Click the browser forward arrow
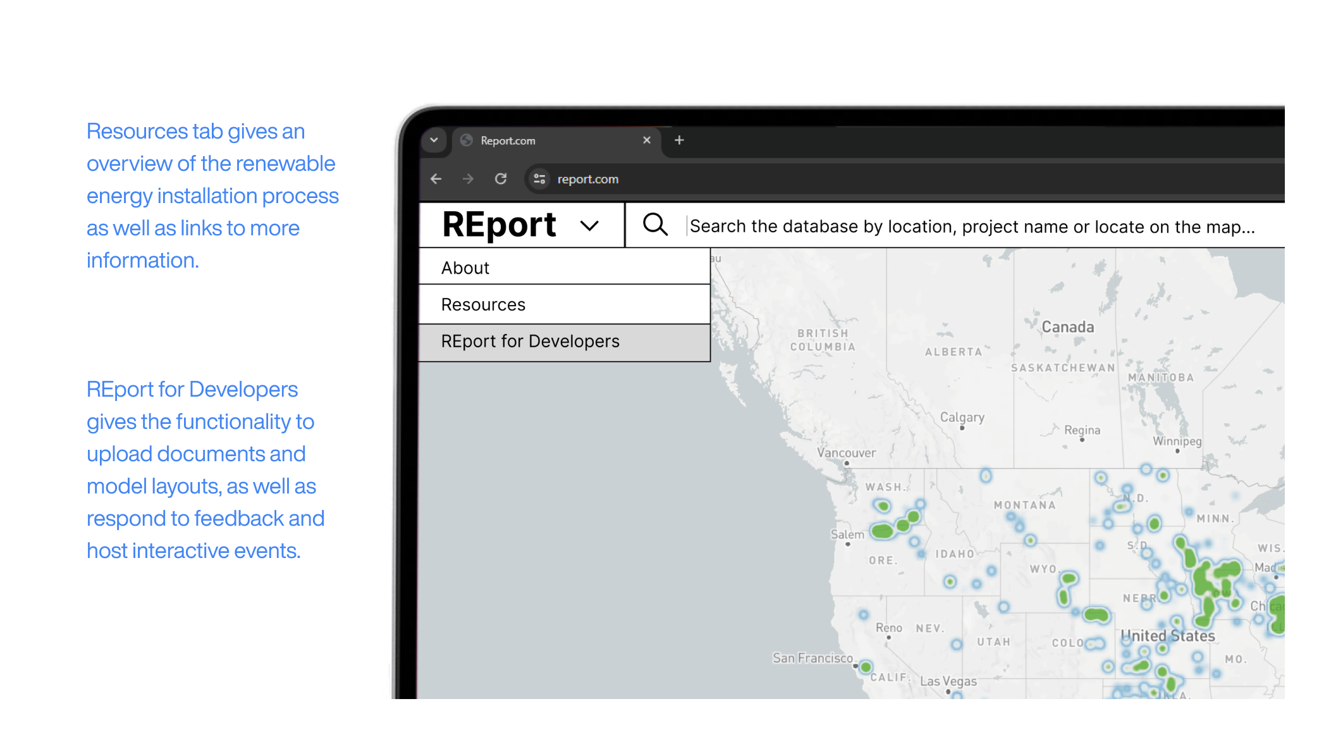The height and width of the screenshot is (756, 1343). click(x=468, y=179)
